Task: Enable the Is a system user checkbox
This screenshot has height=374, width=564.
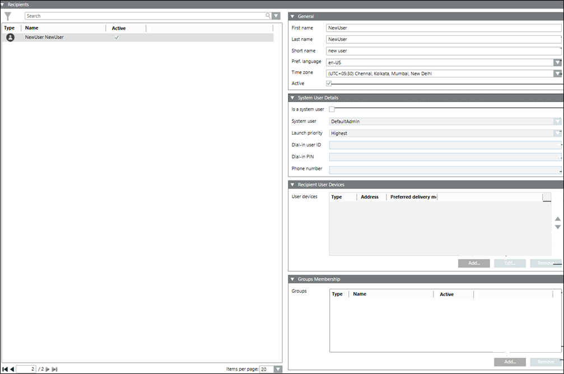Action: click(x=332, y=109)
